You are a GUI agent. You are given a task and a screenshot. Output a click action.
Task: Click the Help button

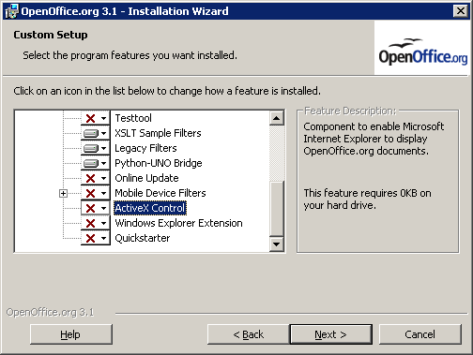coord(71,334)
